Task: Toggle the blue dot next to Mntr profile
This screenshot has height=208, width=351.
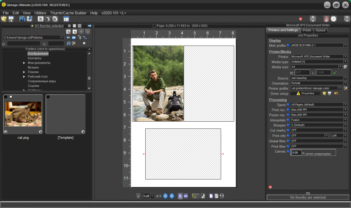Action: (288, 45)
